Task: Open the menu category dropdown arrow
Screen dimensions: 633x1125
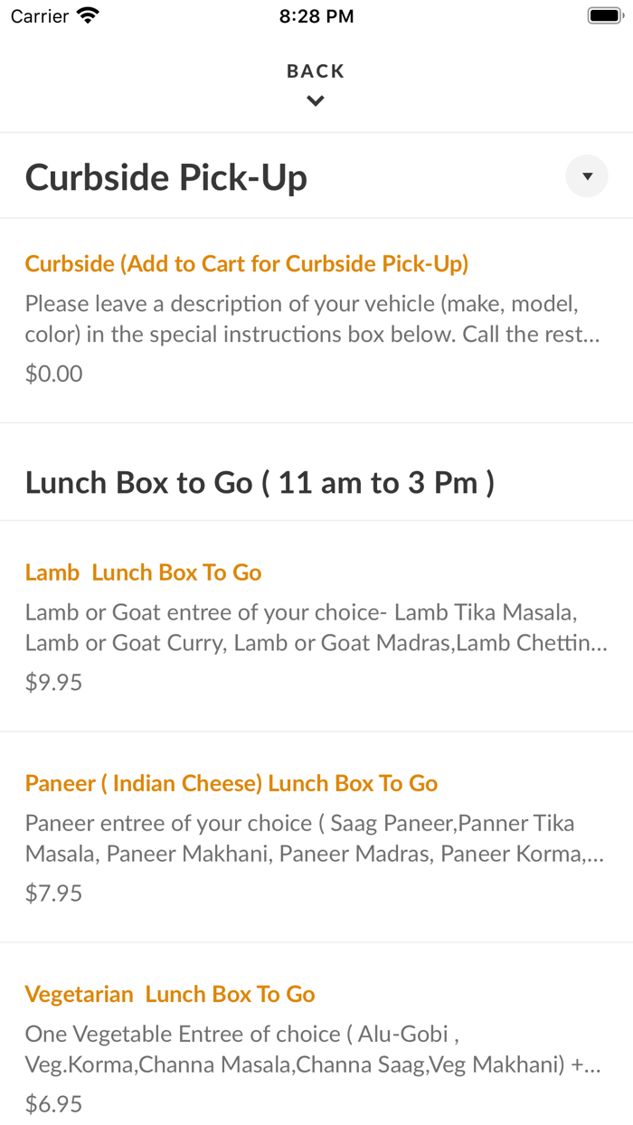Action: click(x=587, y=176)
